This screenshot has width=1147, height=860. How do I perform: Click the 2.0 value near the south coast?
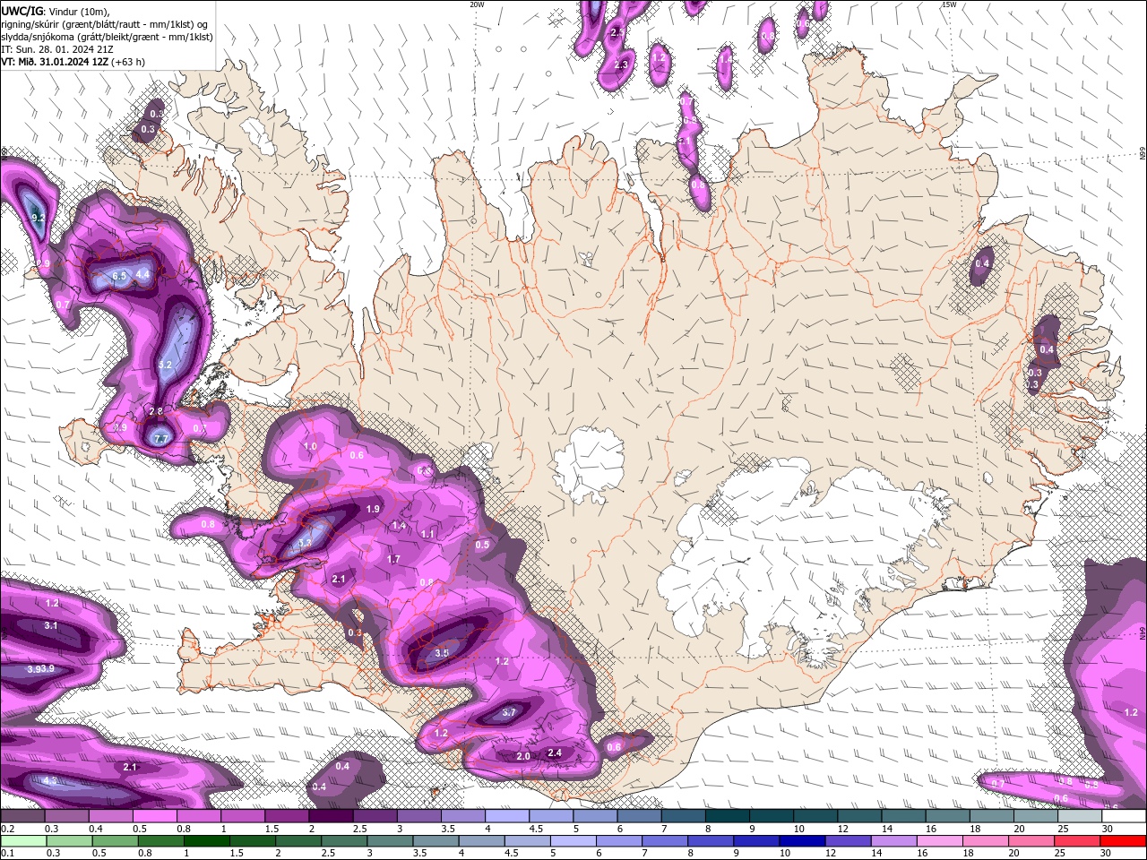523,757
